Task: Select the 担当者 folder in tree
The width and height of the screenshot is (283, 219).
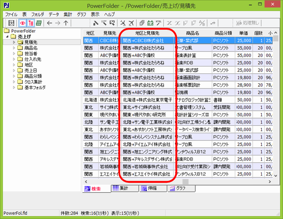Action: click(31, 54)
